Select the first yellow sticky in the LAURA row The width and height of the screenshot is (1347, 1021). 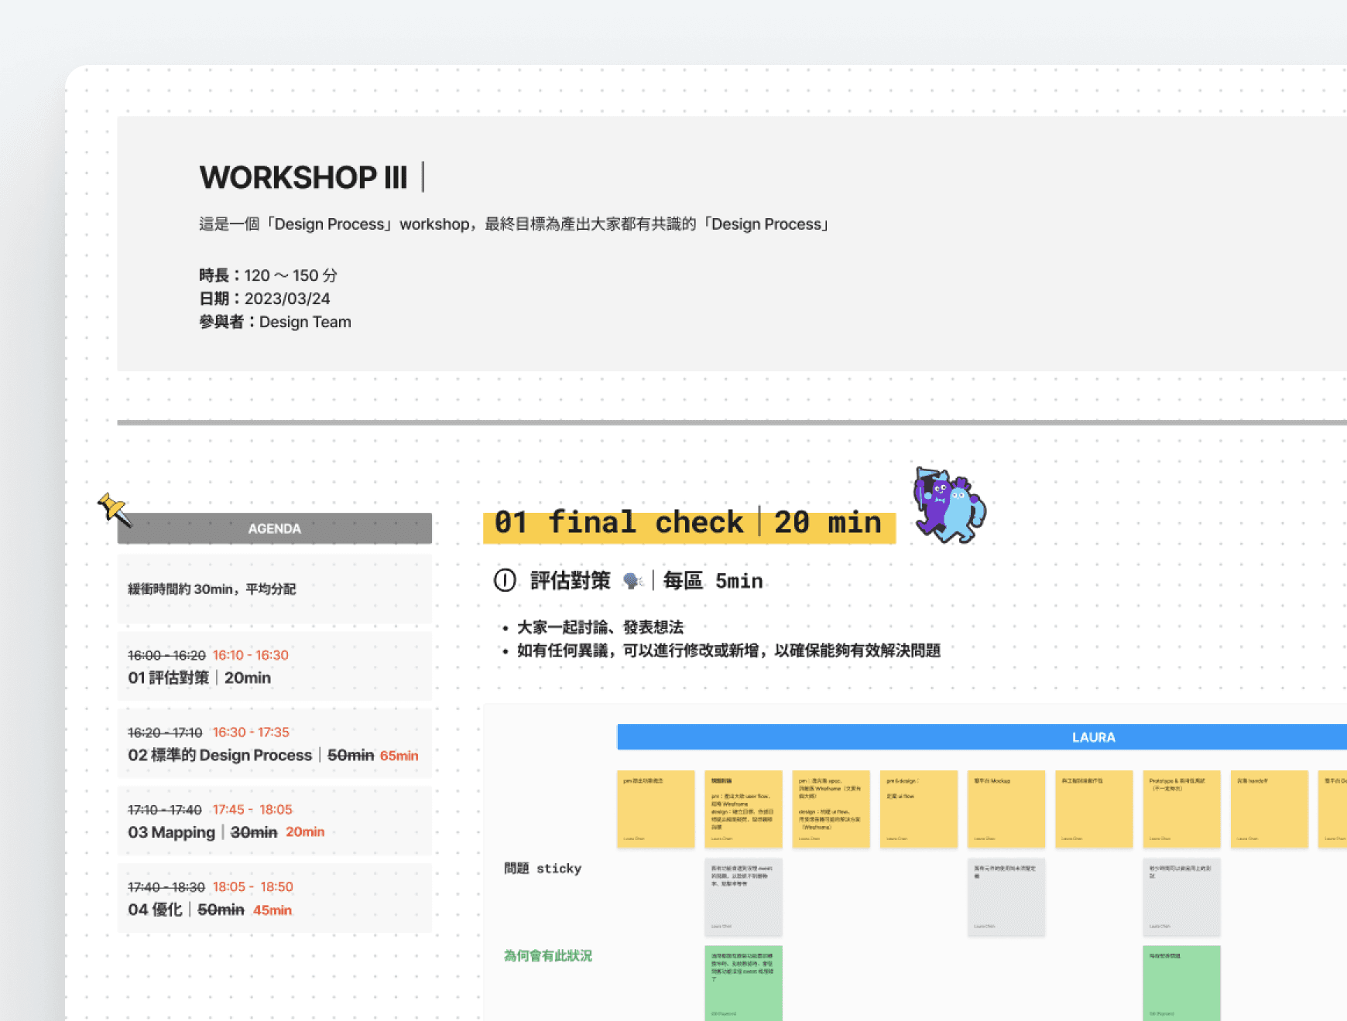click(x=656, y=808)
